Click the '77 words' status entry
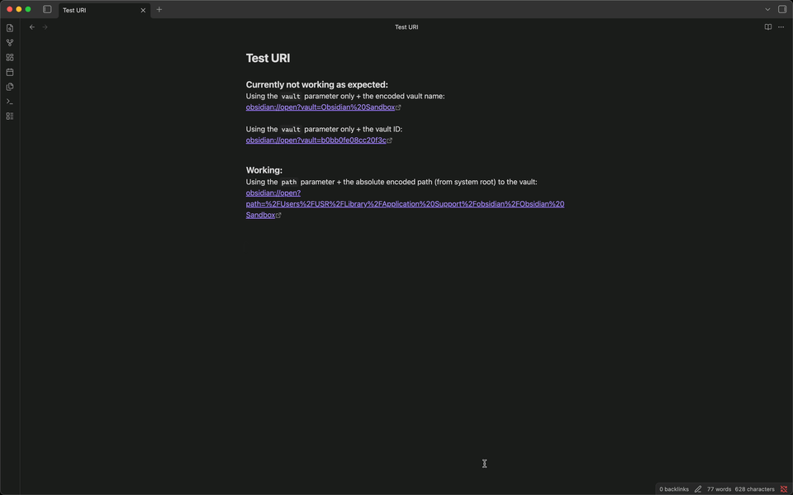Screen dimensions: 793x495 click(719, 489)
